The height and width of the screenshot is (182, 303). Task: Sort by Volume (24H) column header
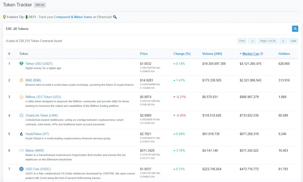212,54
